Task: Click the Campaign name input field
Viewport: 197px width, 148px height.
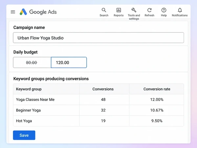Action: coord(98,38)
